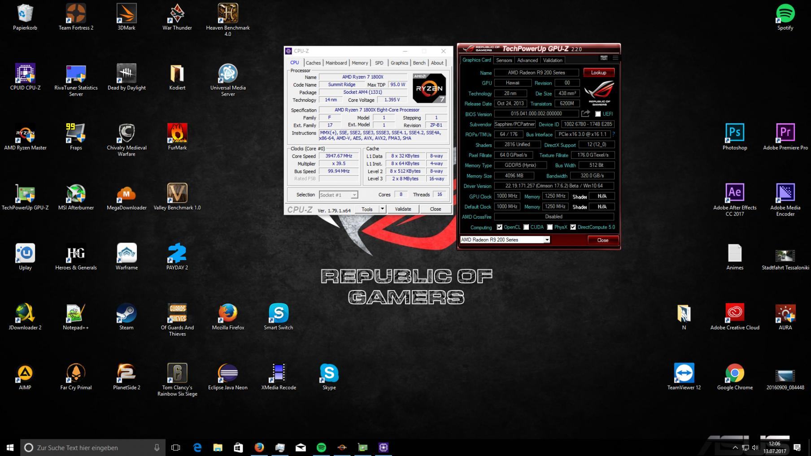Click the BIOS share/export icon in GPU-Z

[585, 113]
